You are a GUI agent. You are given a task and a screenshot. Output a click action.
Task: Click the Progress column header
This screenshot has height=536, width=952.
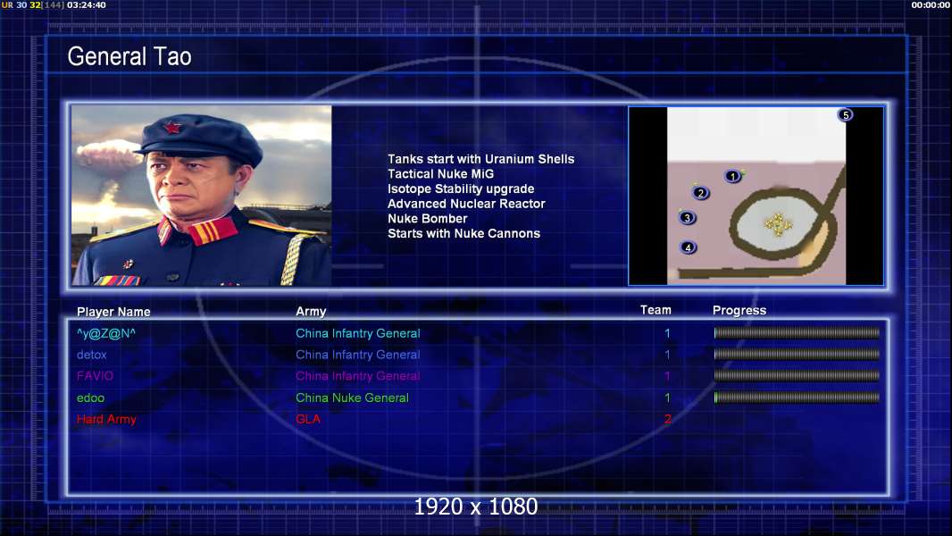739,310
